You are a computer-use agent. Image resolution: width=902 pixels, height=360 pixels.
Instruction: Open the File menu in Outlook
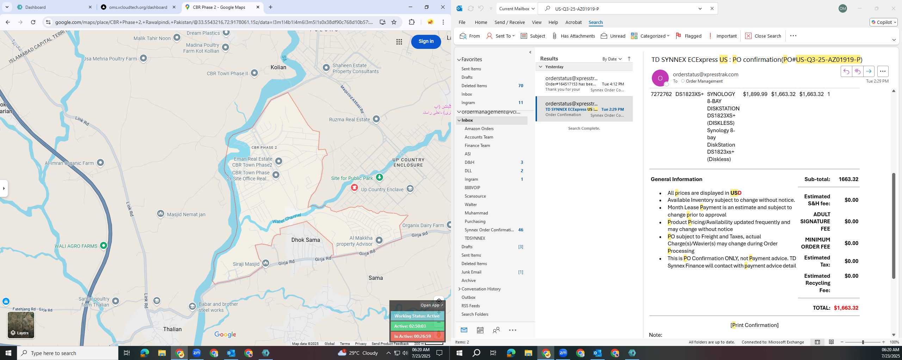pyautogui.click(x=462, y=22)
